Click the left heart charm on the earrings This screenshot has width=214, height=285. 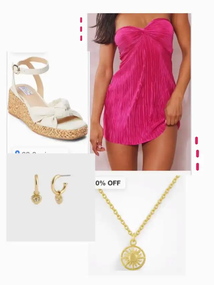click(x=36, y=199)
